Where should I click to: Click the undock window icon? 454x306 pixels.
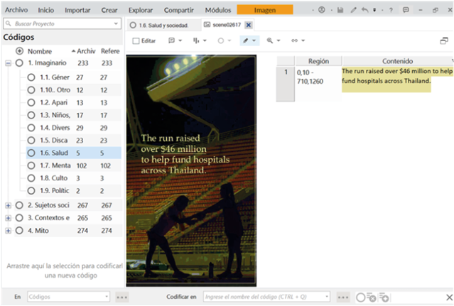click(444, 41)
